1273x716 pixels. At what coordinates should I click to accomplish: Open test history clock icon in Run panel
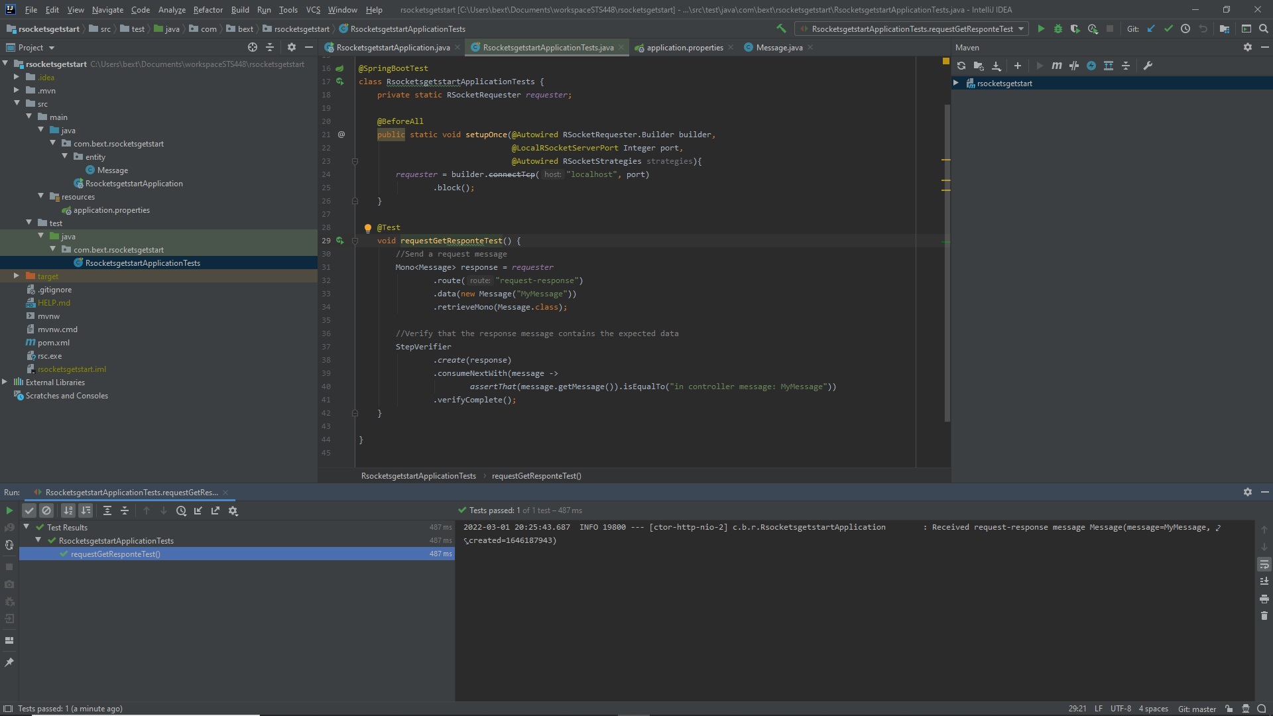[181, 511]
